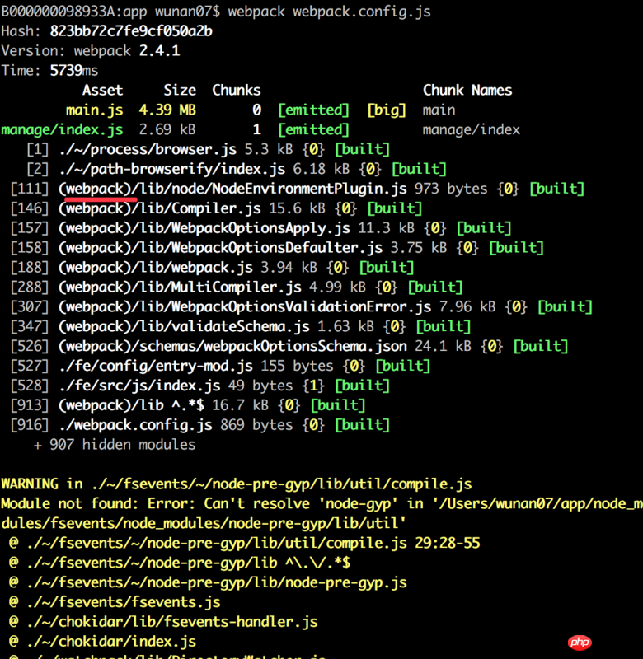Image resolution: width=643 pixels, height=659 pixels.
Task: Click the (webpack)/lib/webpack.js module path
Action: coord(156,268)
